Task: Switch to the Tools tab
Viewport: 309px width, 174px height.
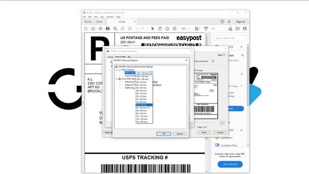Action: [99, 22]
